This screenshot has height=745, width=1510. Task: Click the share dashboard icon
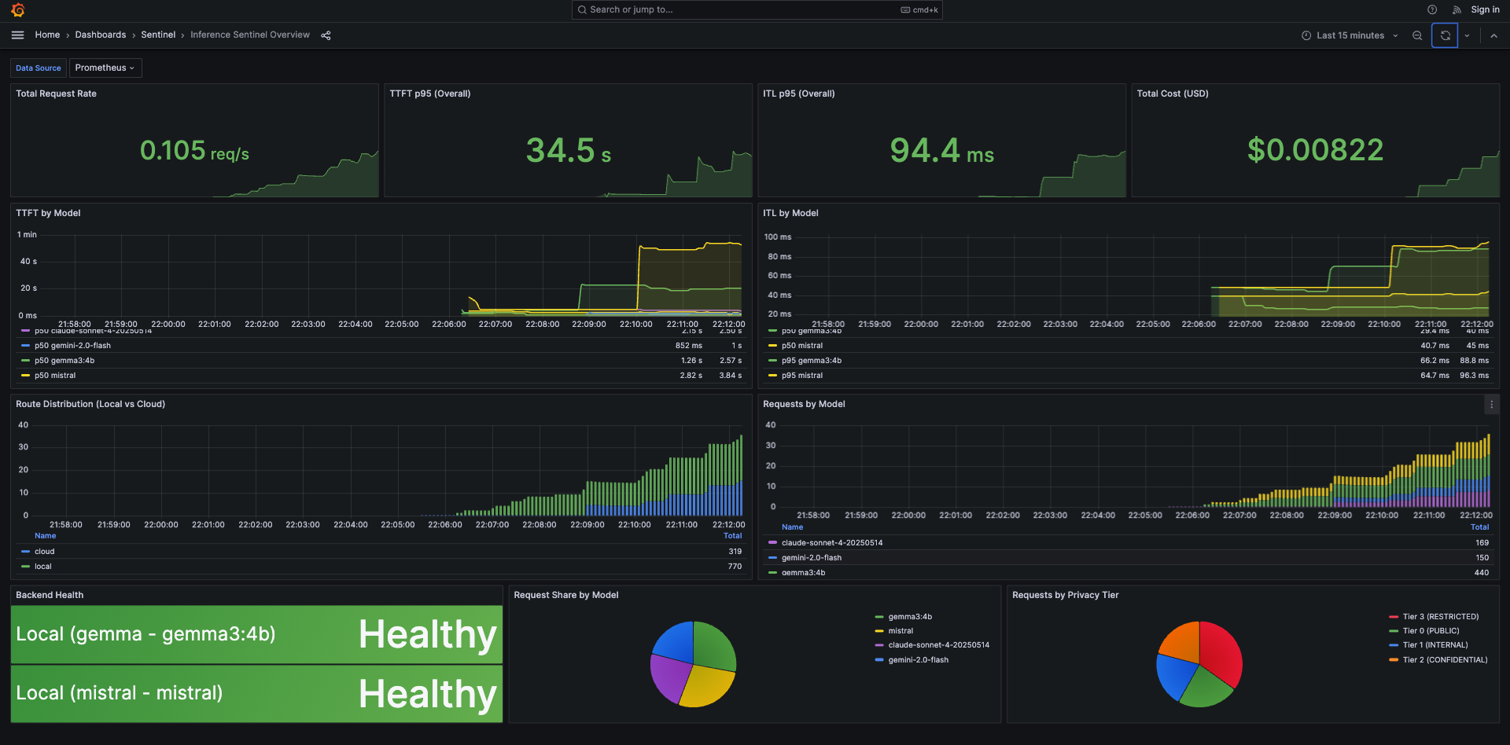(x=326, y=35)
